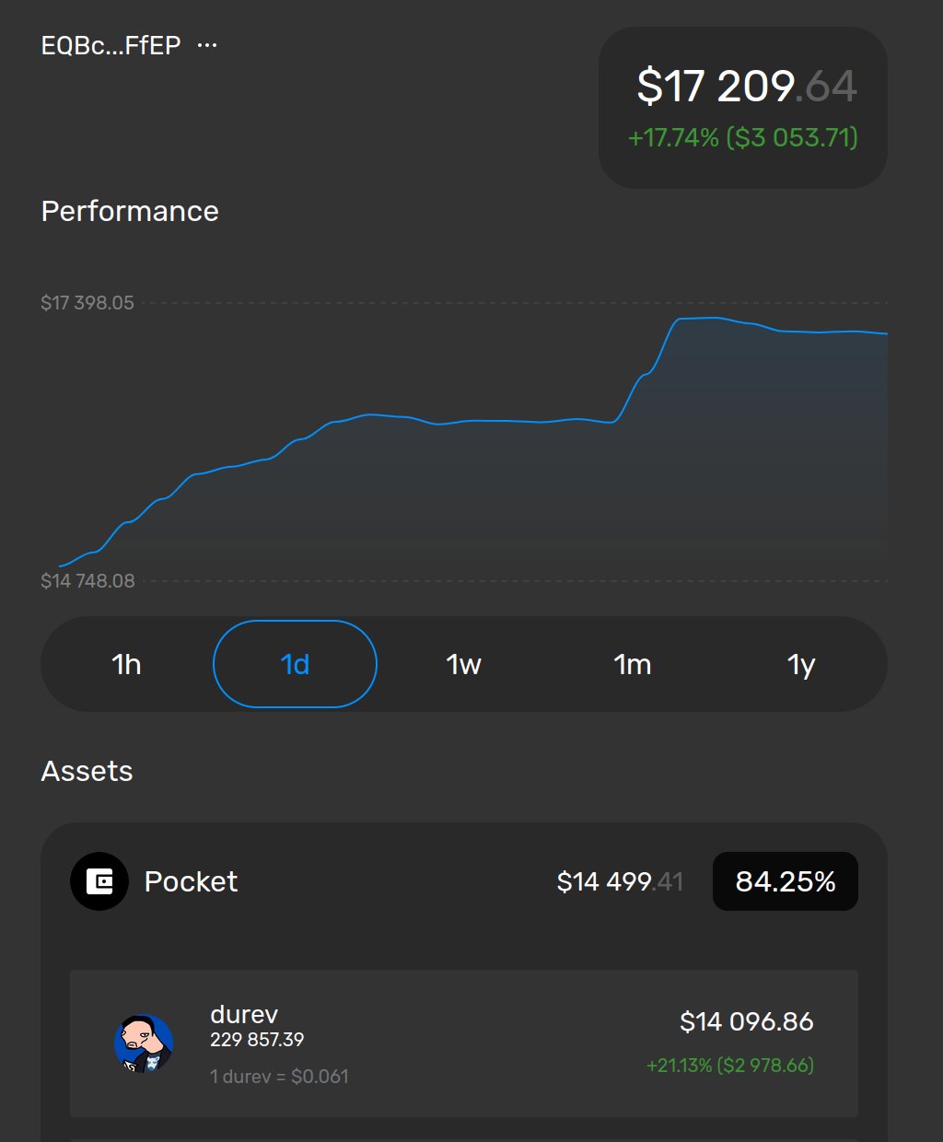Click the 84.25% allocation badge
This screenshot has width=943, height=1142.
click(x=785, y=881)
